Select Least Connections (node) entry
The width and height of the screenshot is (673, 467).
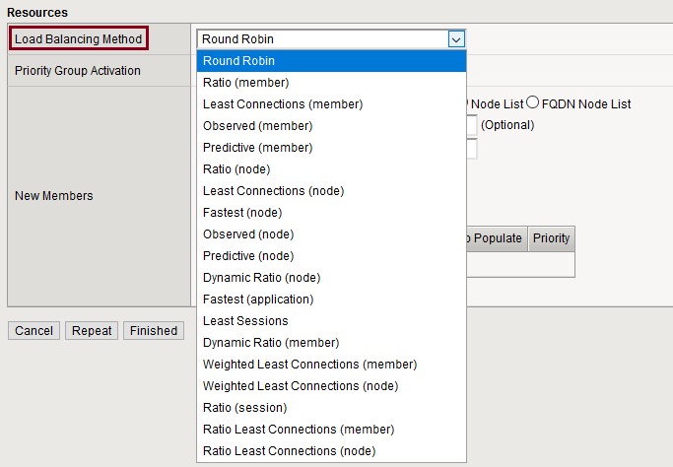[x=273, y=191]
